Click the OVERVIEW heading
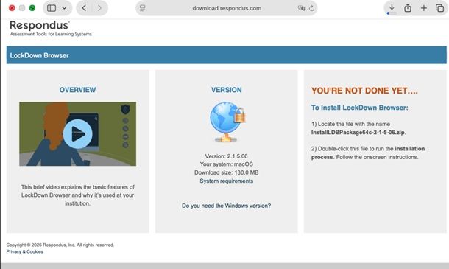 click(x=77, y=90)
